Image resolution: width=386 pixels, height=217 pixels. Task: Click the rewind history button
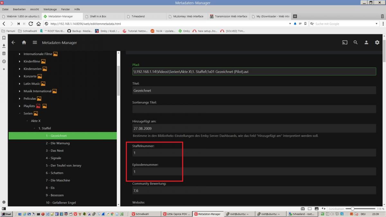(x=18, y=23)
